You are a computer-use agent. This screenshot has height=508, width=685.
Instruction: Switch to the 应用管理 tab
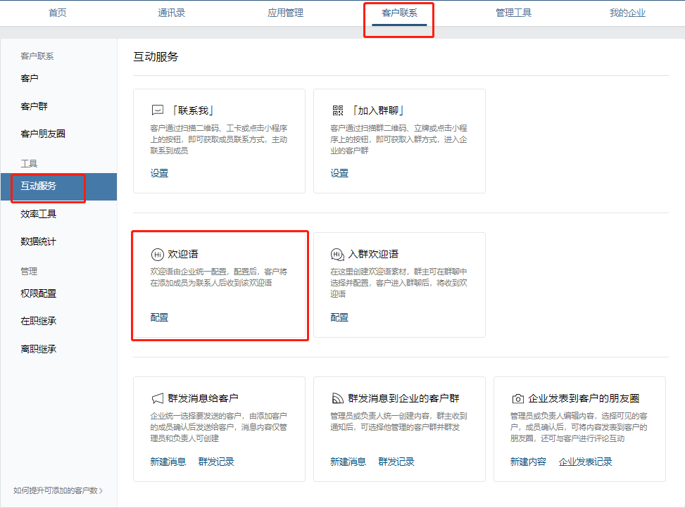point(286,13)
